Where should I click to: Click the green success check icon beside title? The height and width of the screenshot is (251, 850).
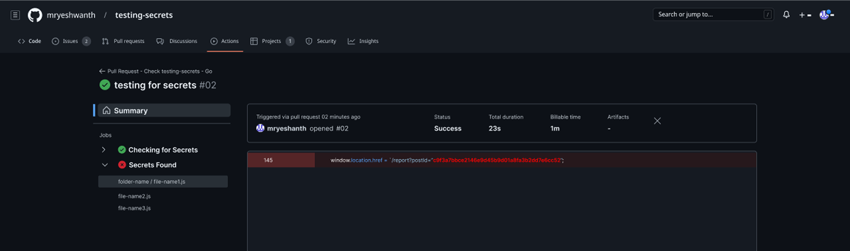[x=105, y=85]
